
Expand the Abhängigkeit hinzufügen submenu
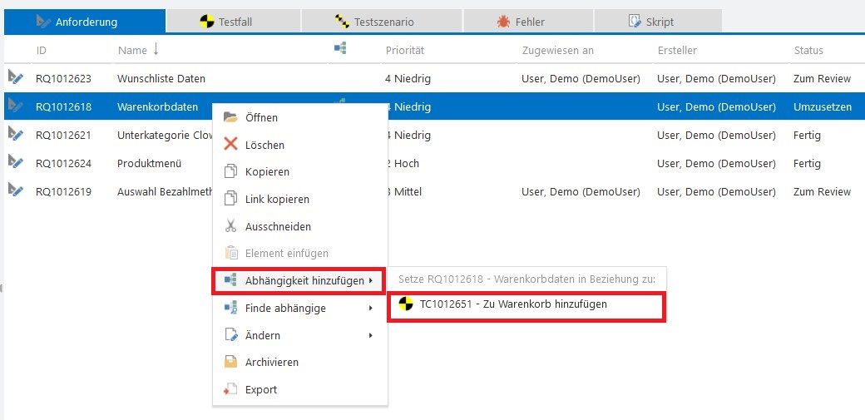coord(370,281)
